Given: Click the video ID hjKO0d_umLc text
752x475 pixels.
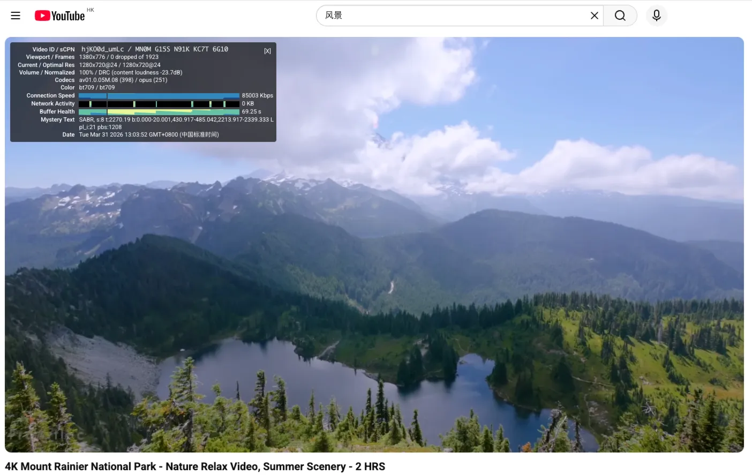Looking at the screenshot, I should click(102, 49).
